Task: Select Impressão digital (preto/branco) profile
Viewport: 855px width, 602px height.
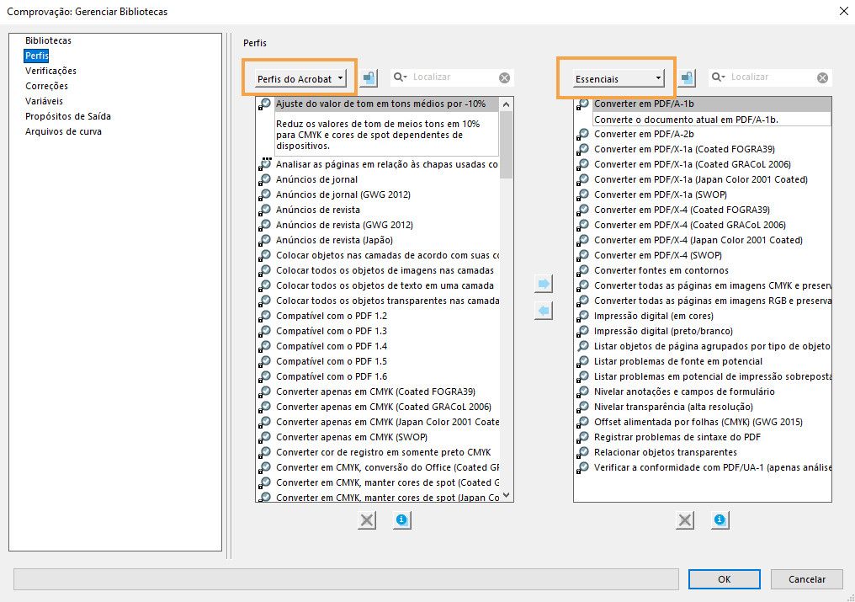Action: 663,331
